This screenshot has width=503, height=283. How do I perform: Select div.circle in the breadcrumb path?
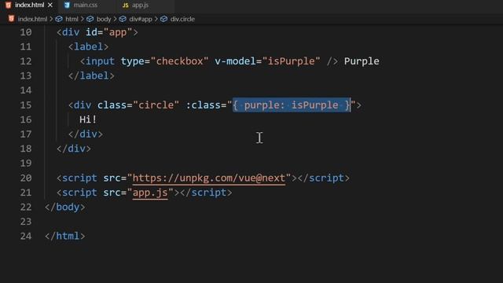182,19
